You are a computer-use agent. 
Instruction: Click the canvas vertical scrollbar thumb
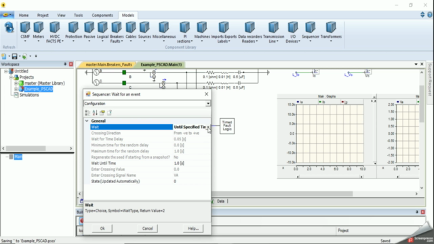(422, 104)
